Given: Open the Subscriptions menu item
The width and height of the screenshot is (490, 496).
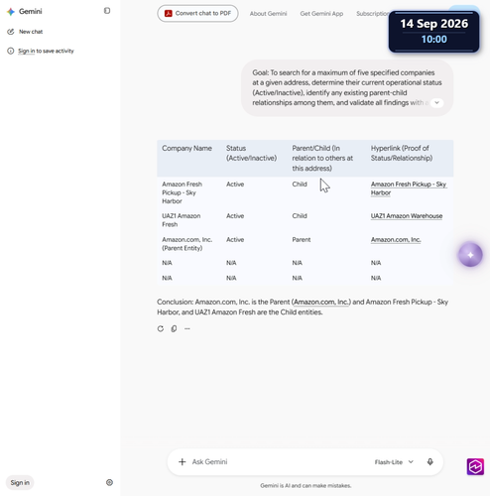Looking at the screenshot, I should 373,14.
